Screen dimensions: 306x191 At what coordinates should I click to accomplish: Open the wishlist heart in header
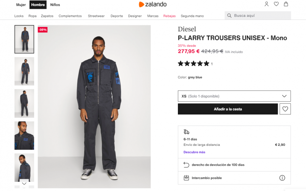tap(276, 4)
